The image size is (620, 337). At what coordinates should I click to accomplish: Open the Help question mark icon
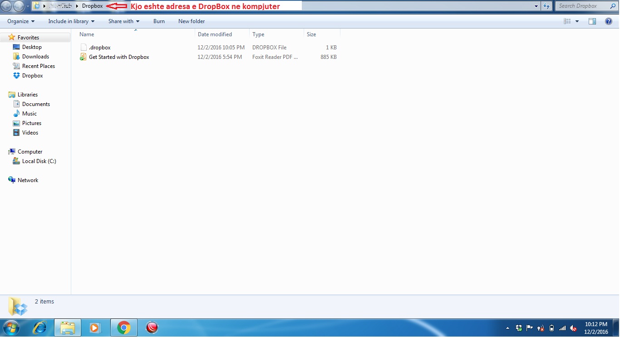click(609, 21)
